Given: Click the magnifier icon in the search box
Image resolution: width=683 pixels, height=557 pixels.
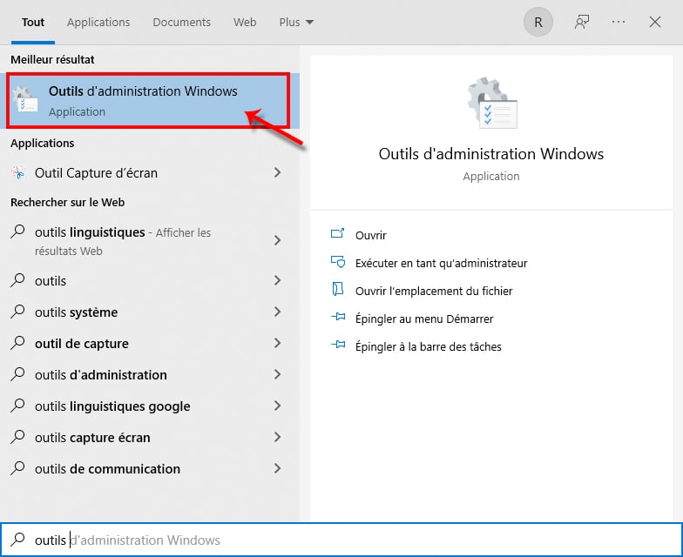Looking at the screenshot, I should click(x=17, y=540).
